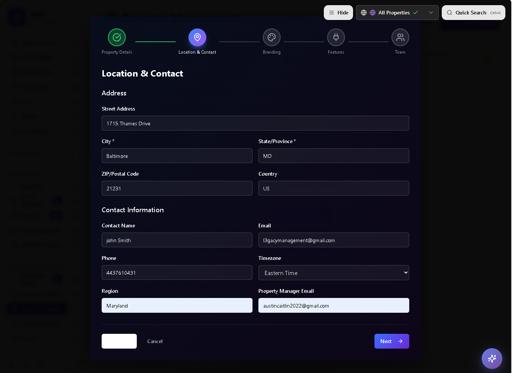Image resolution: width=512 pixels, height=373 pixels.
Task: Click the City field containing Baltimore
Action: coord(177,156)
